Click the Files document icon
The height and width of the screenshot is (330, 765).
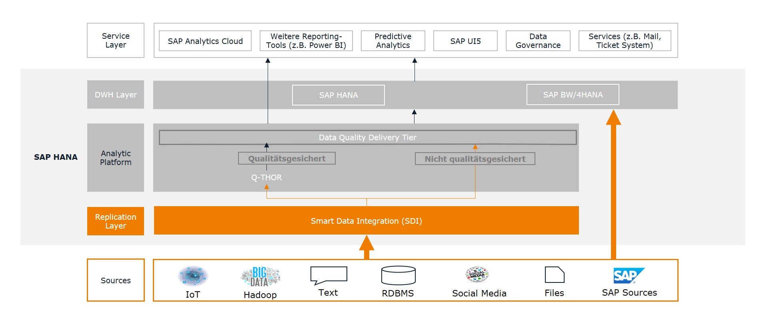(555, 275)
